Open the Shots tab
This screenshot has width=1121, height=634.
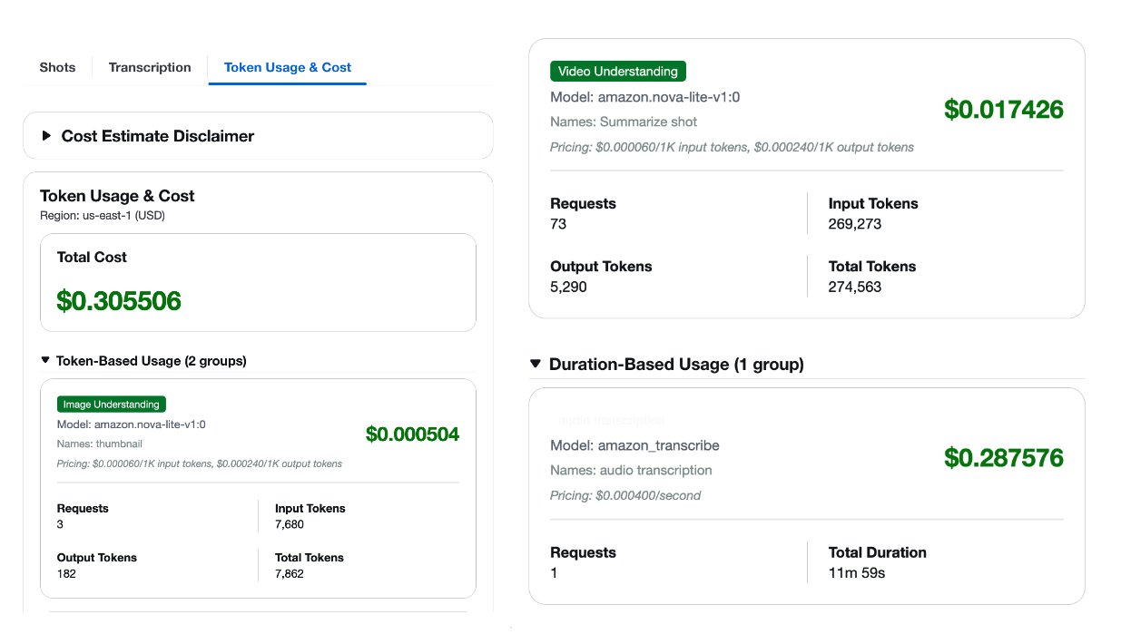[57, 67]
